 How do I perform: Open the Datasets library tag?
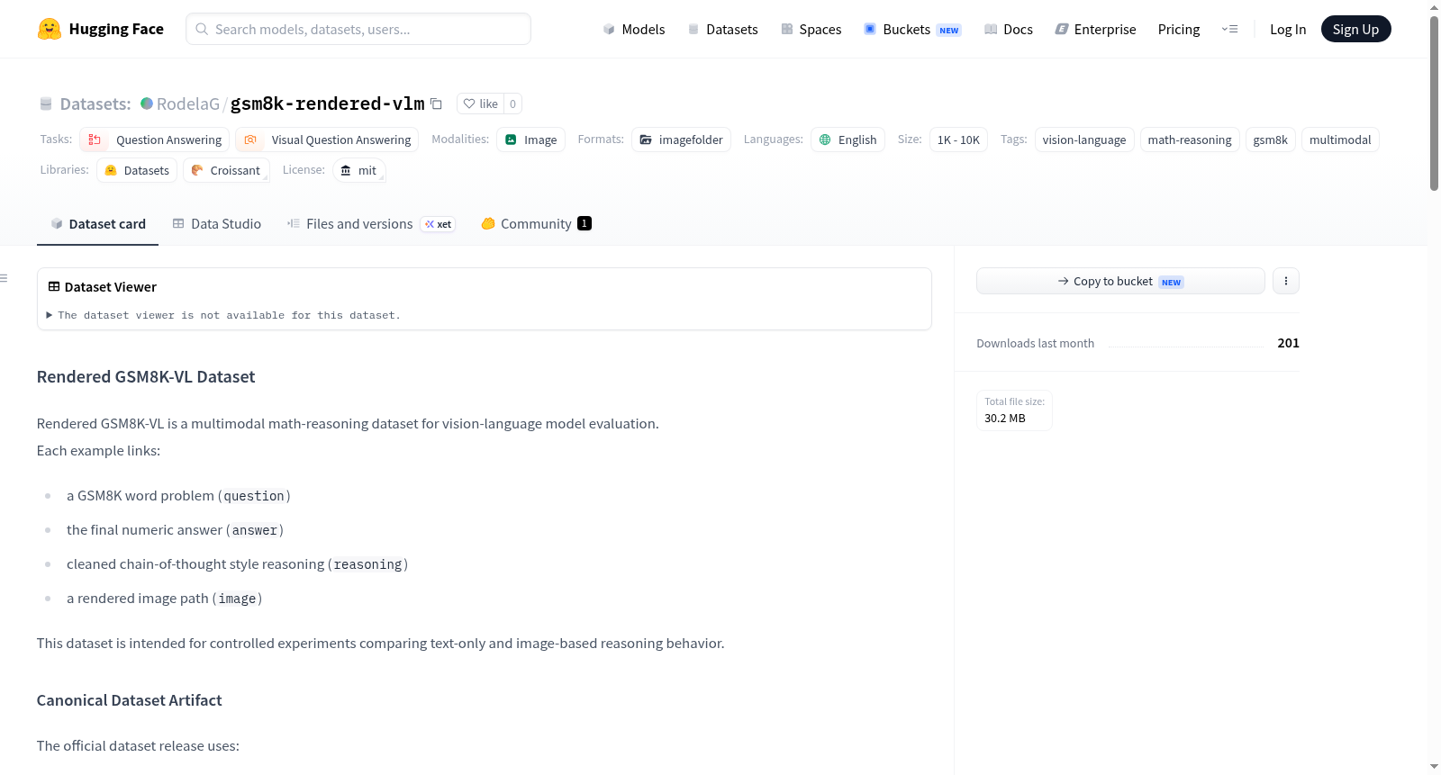pos(137,170)
